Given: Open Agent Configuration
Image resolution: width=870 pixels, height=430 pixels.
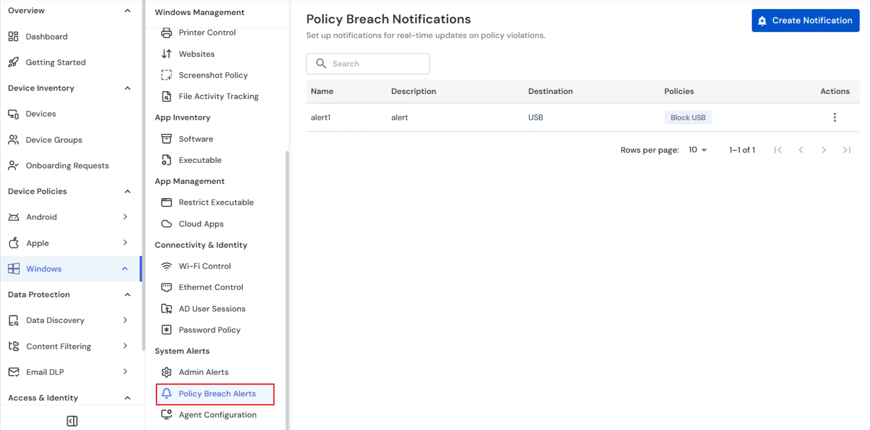Looking at the screenshot, I should pyautogui.click(x=217, y=414).
